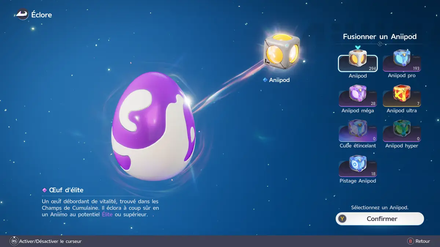This screenshot has width=440, height=247.
Task: Click the Aniipod pro name label
Action: click(x=401, y=76)
